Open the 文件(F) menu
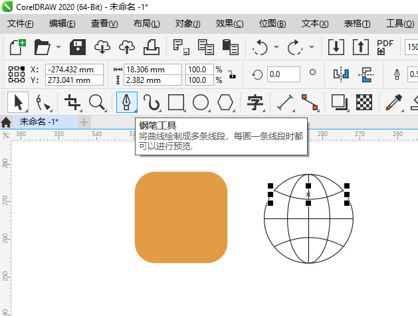Viewport: 418px width, 316px height. pos(20,24)
